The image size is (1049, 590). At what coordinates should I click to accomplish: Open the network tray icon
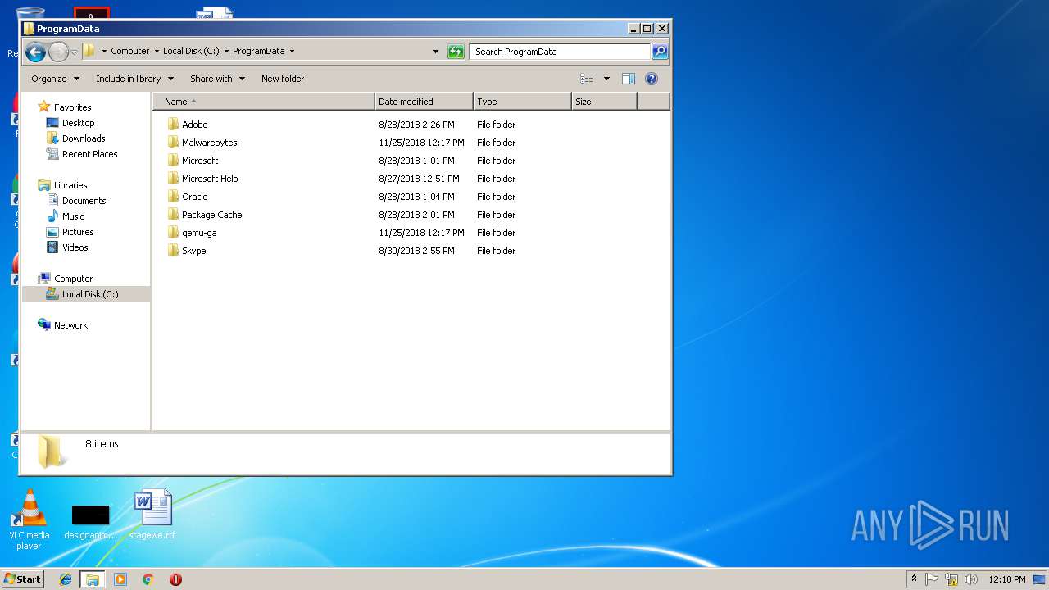click(951, 579)
